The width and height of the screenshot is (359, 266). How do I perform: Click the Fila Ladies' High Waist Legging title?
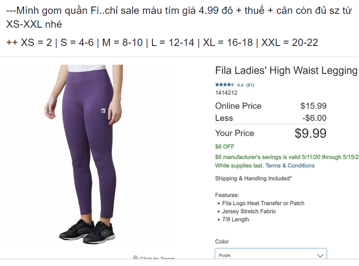[286, 70]
